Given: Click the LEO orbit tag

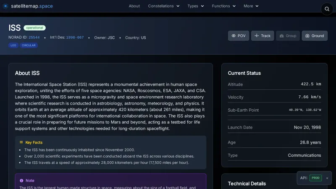Looking at the screenshot, I should pyautogui.click(x=13, y=45).
